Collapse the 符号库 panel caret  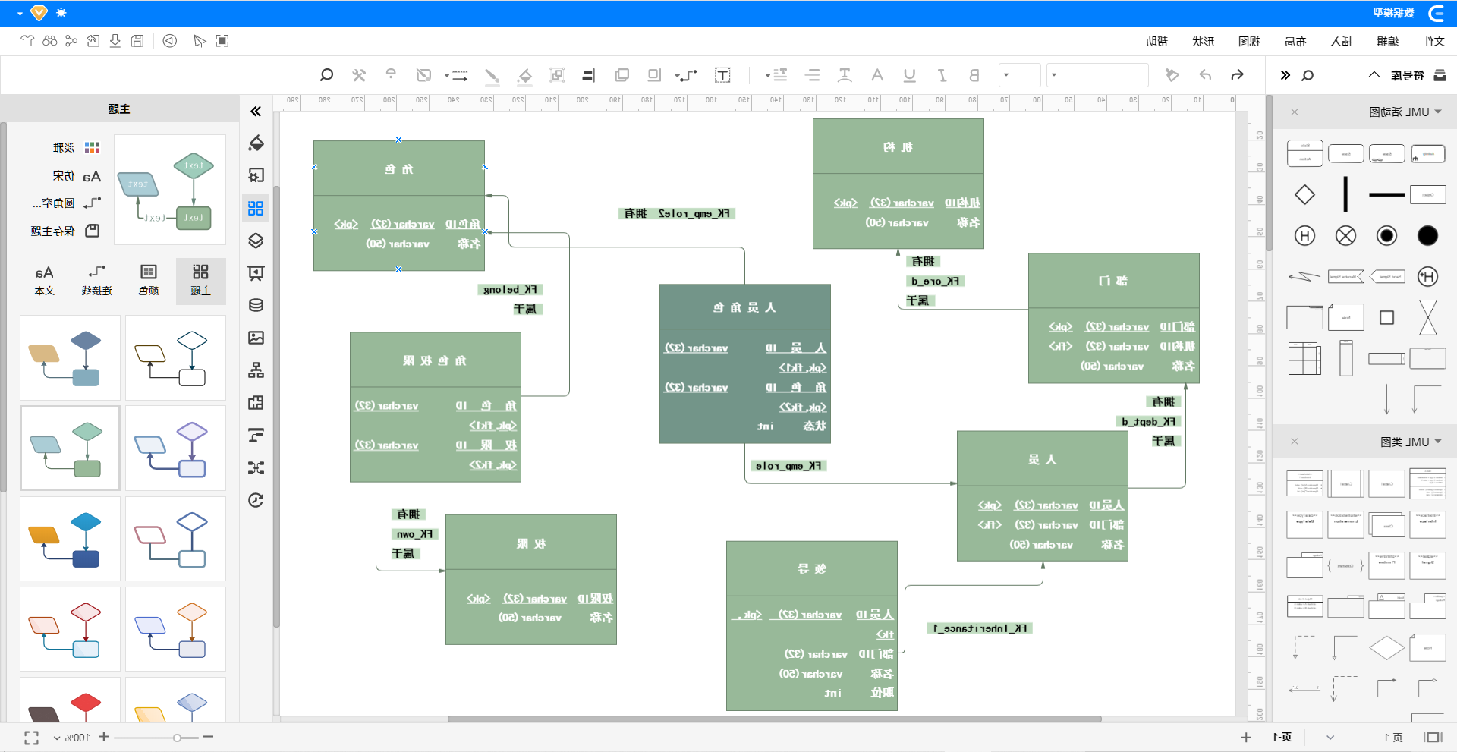click(1374, 75)
